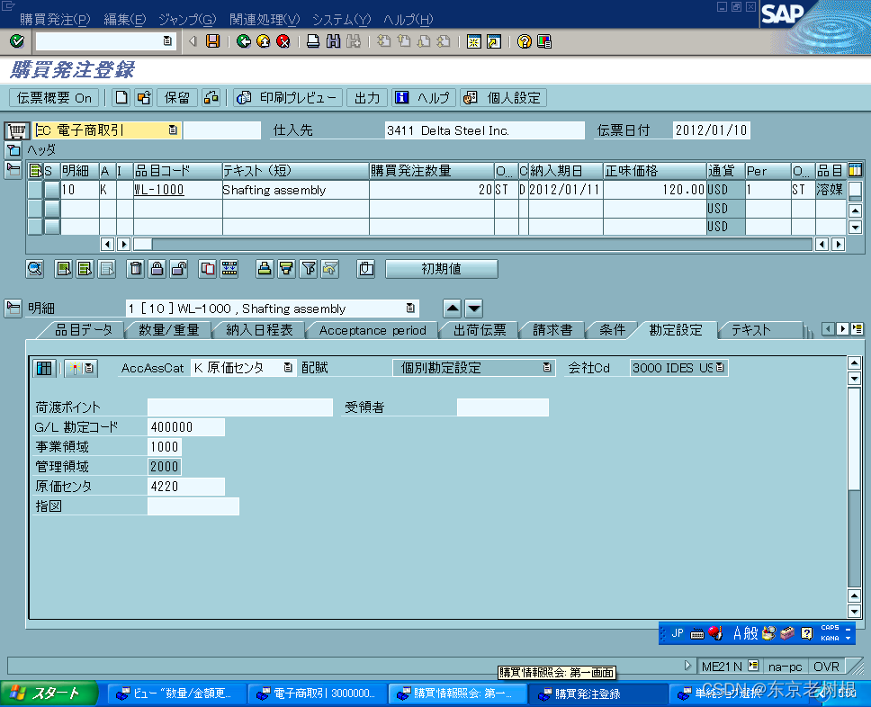Viewport: 871px width, 707px height.
Task: Select the magnifier detail icon above item overview
Action: [x=36, y=269]
